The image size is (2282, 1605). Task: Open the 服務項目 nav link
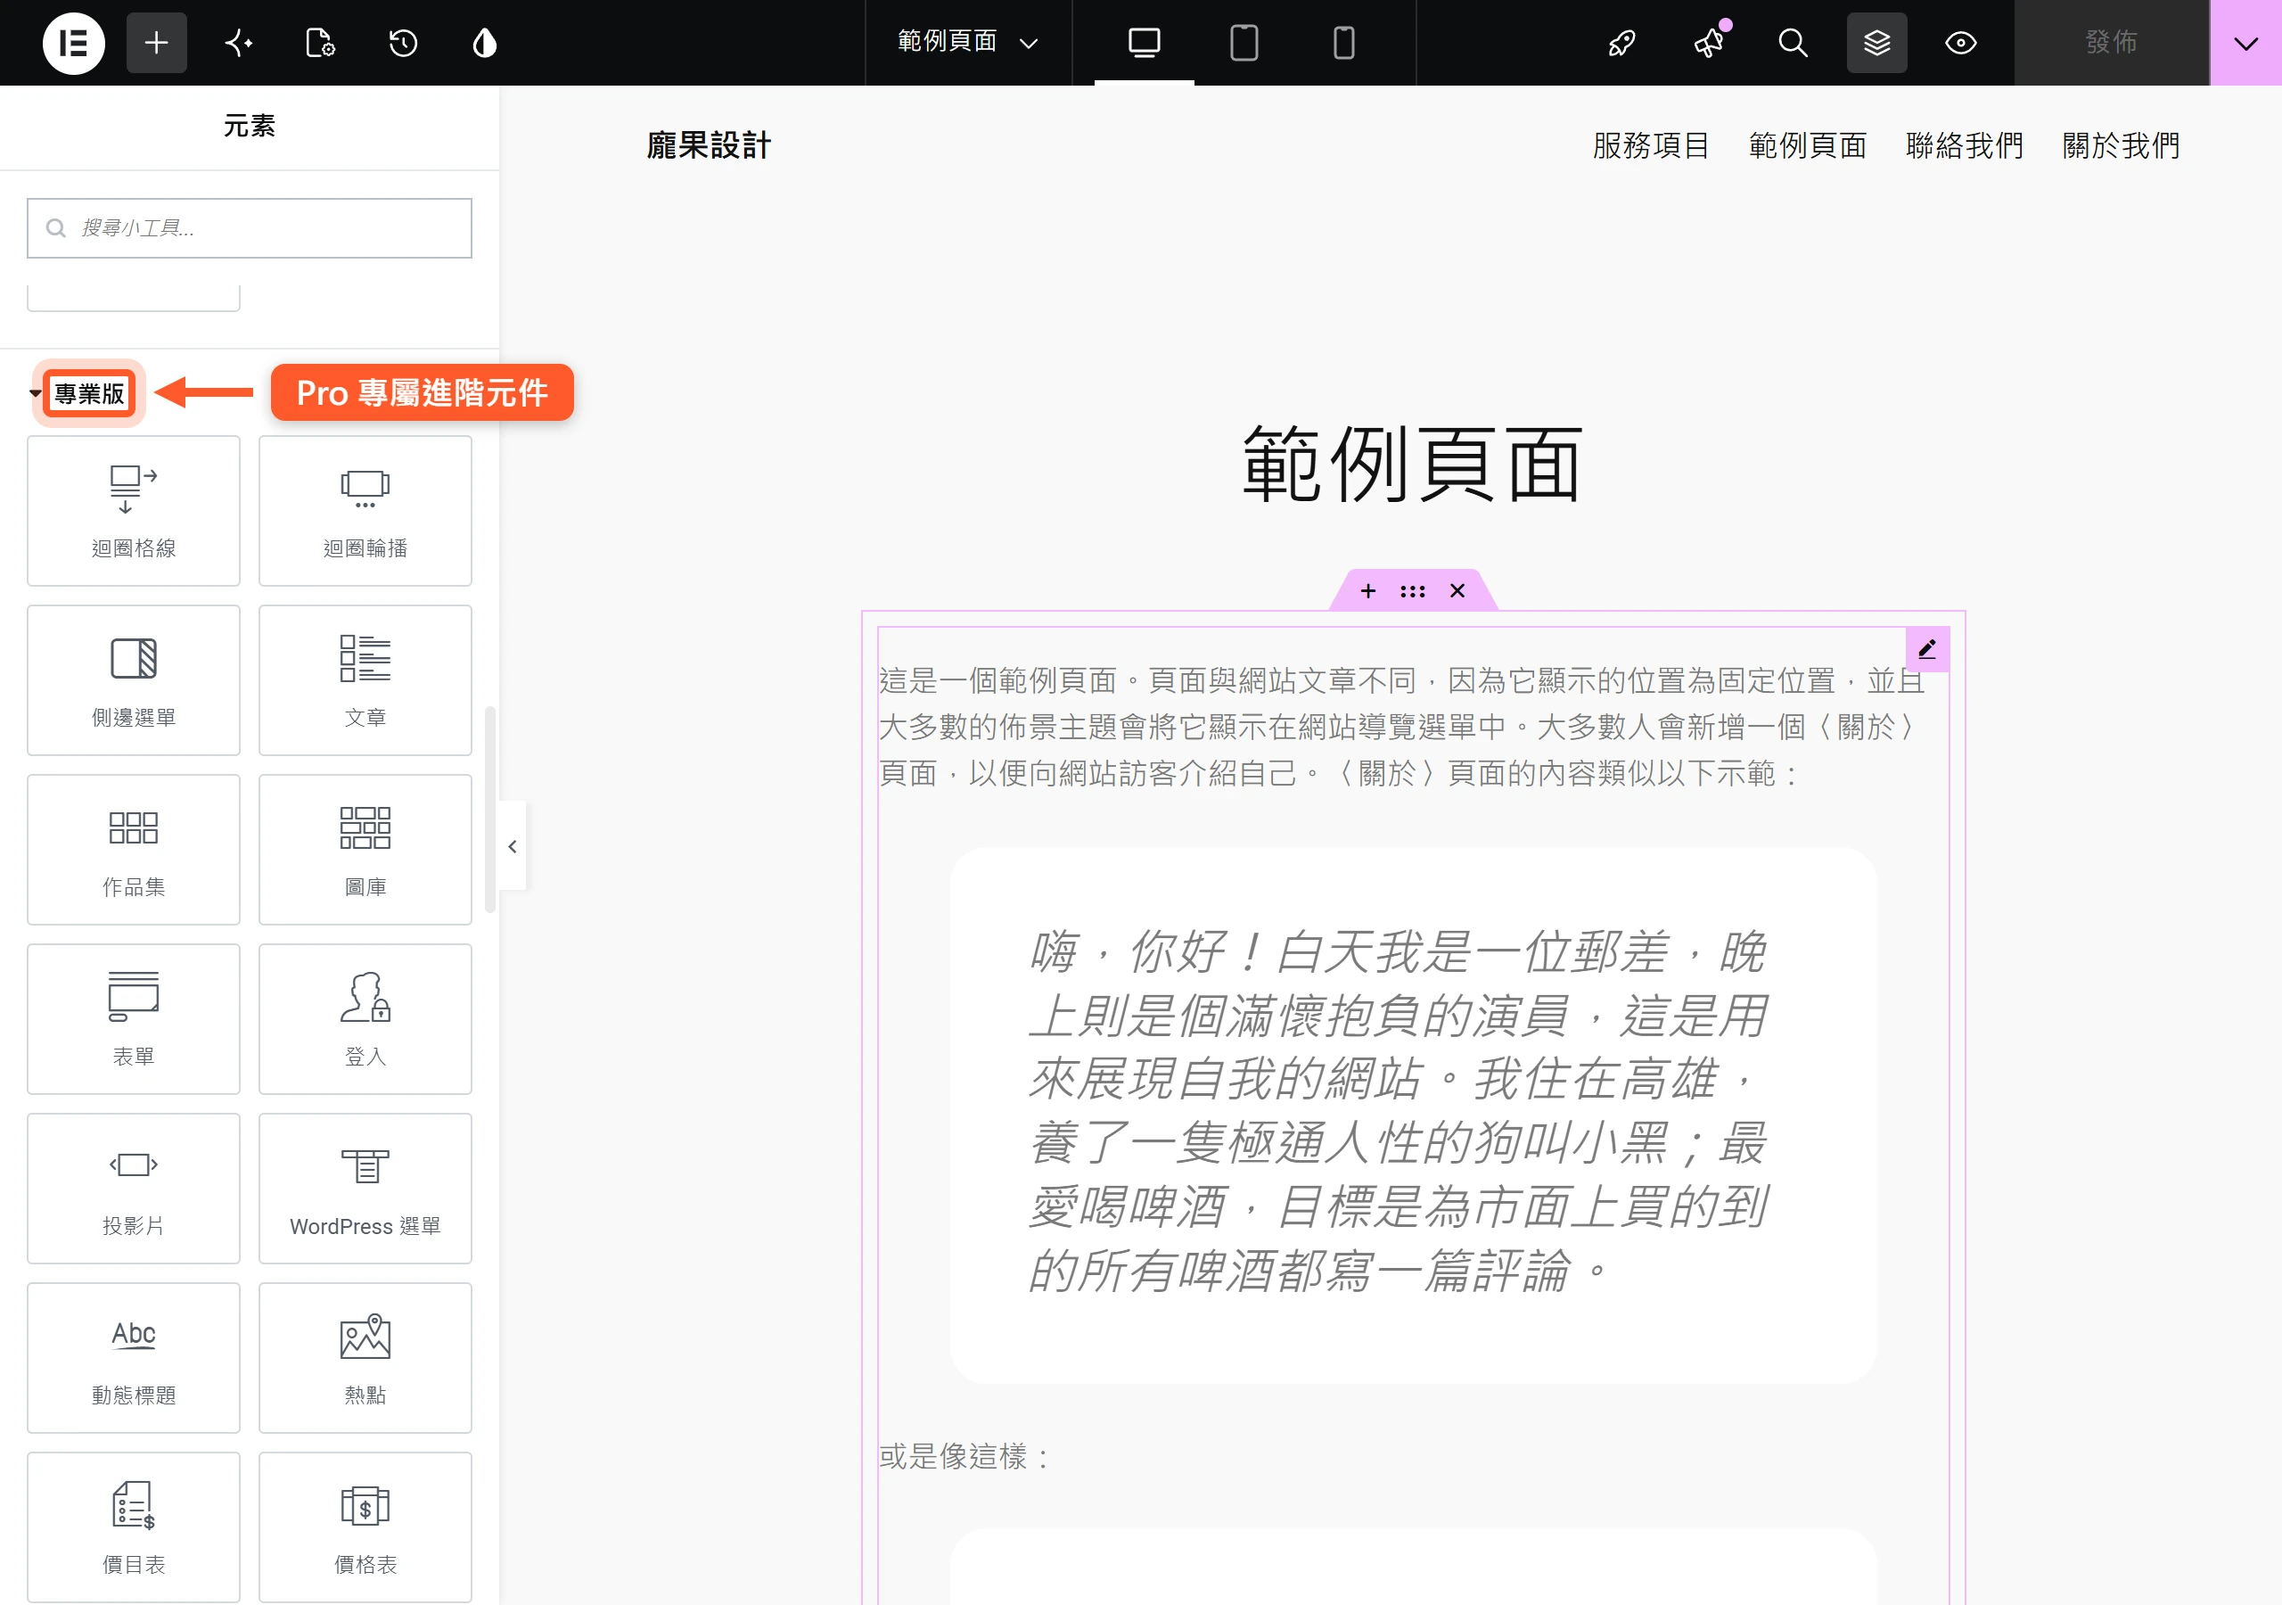point(1651,146)
